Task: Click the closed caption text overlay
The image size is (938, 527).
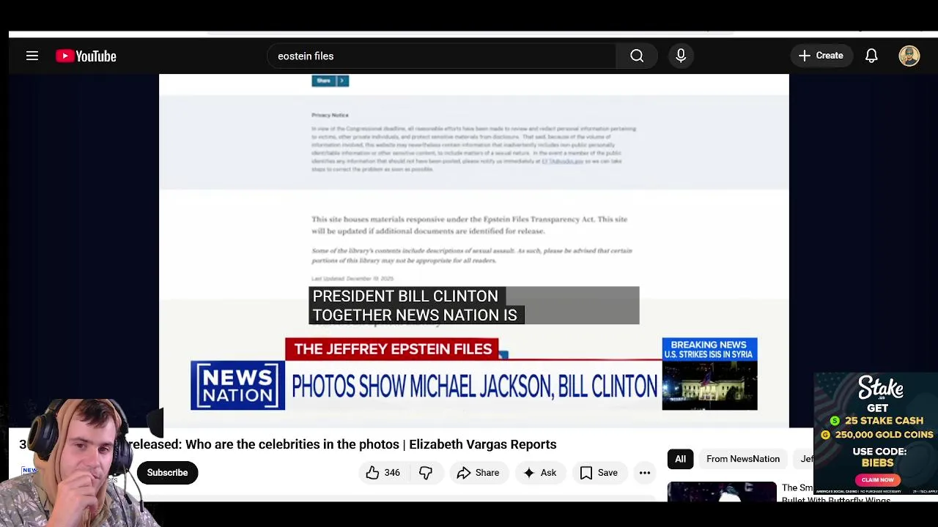Action: click(x=473, y=305)
